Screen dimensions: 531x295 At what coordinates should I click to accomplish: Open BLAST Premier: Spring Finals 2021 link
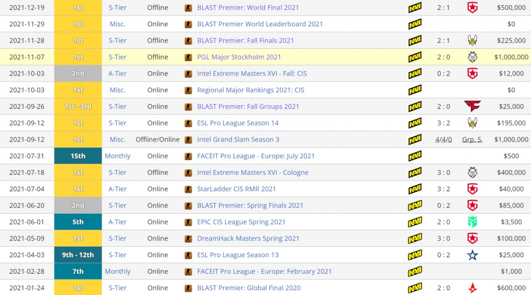pyautogui.click(x=250, y=205)
